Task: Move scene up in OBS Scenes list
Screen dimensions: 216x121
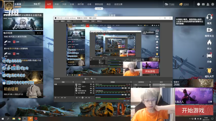Action: [x=62, y=98]
